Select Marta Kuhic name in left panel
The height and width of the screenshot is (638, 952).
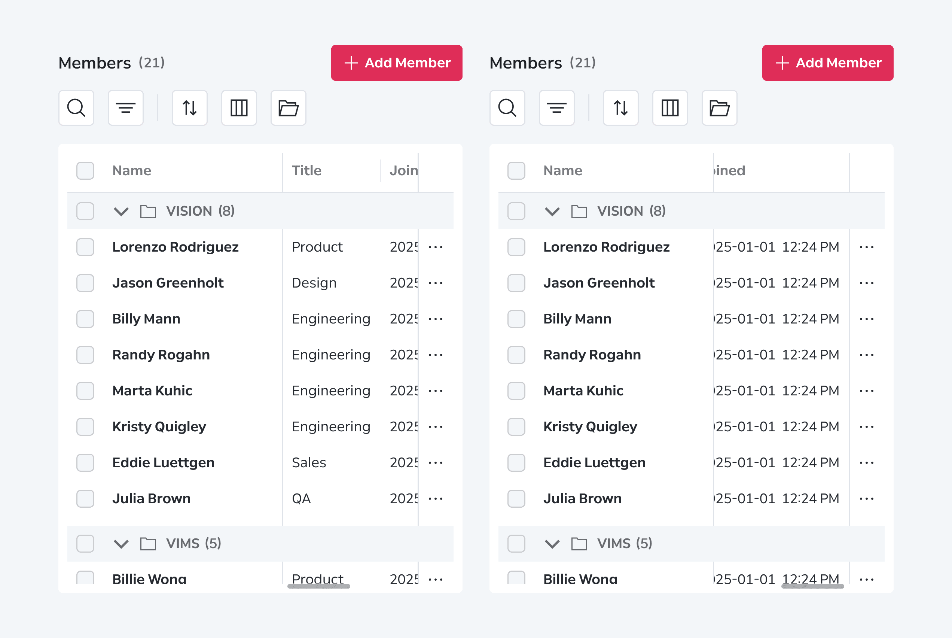152,391
